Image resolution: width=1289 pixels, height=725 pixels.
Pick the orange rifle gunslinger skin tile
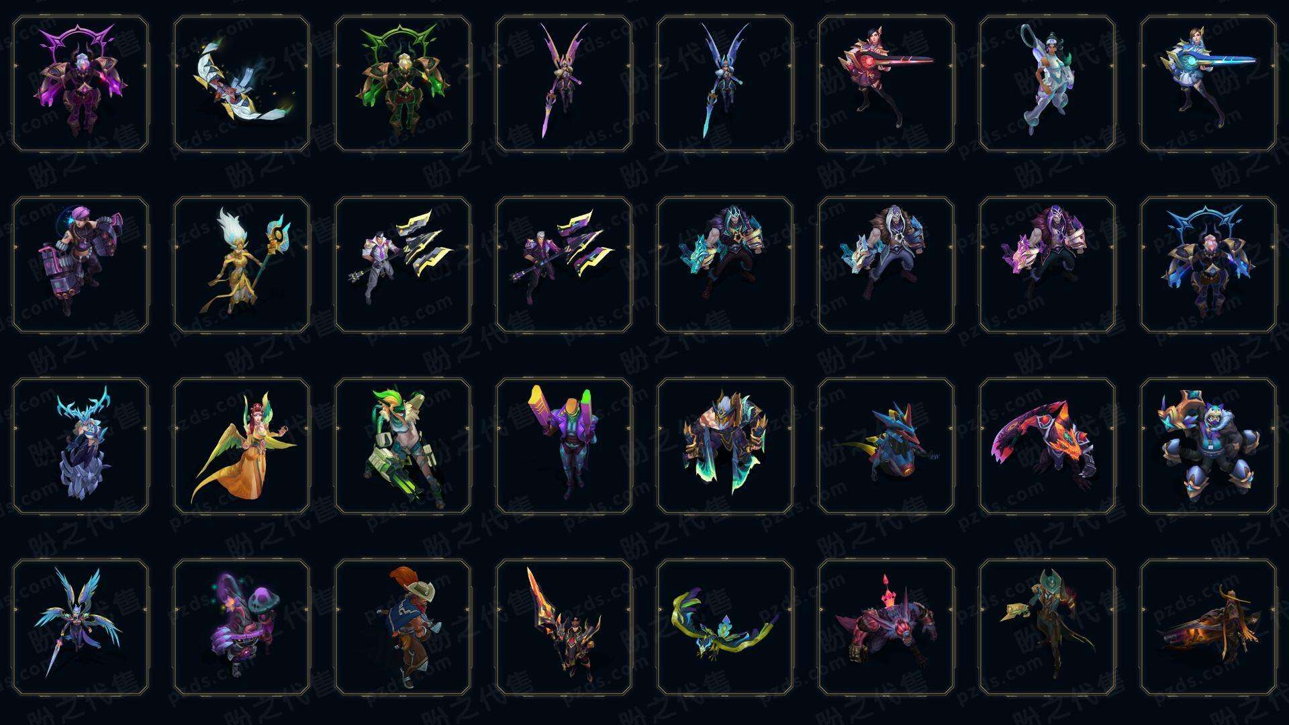pyautogui.click(x=1208, y=627)
